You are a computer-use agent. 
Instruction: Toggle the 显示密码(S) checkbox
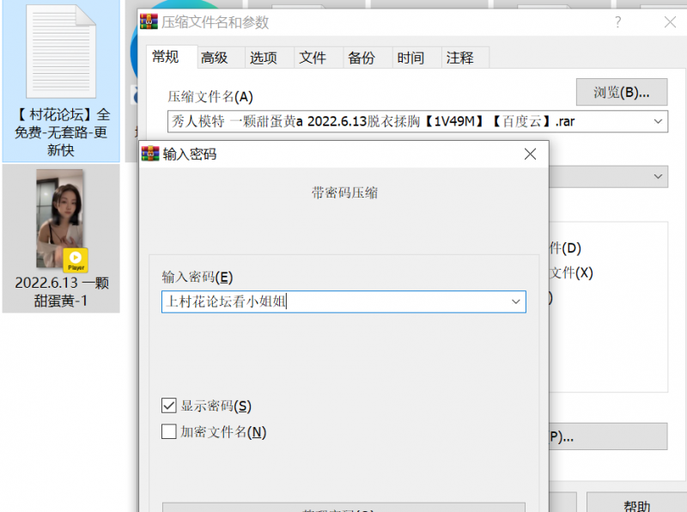click(x=169, y=405)
